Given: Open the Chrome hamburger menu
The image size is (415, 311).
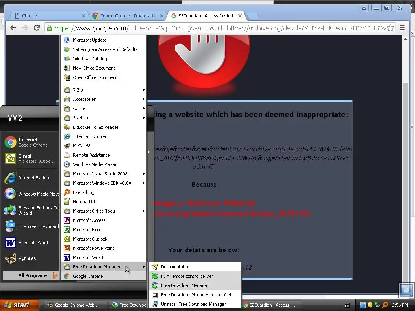Looking at the screenshot, I should [x=402, y=28].
